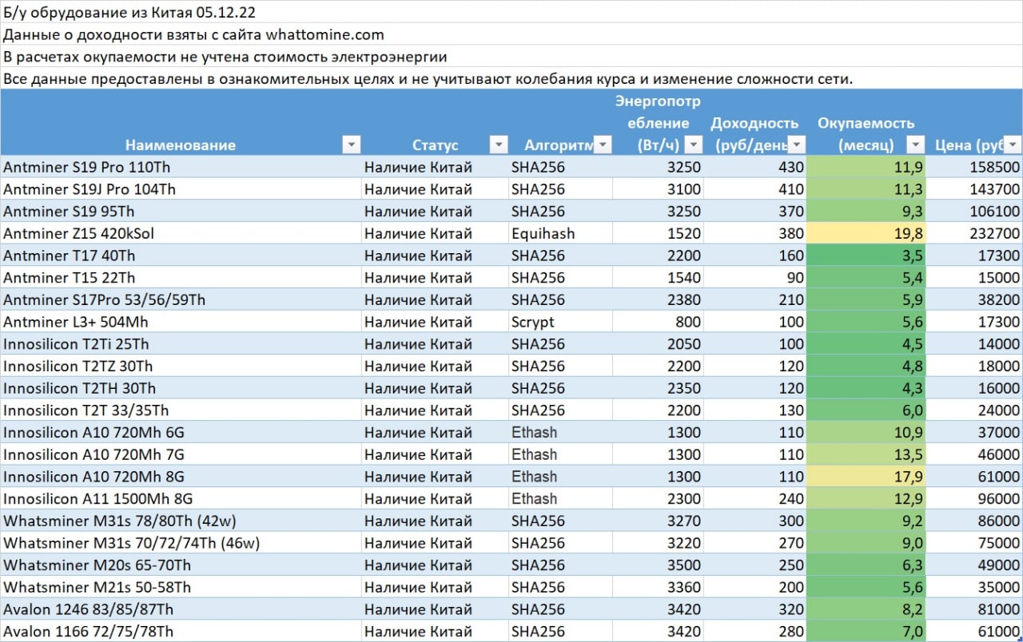Open the Наименование column filter dropdown
The height and width of the screenshot is (642, 1023).
(x=351, y=145)
